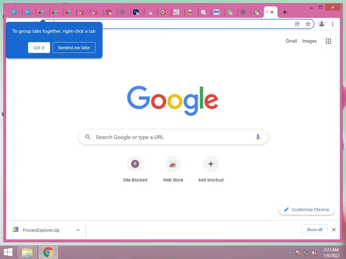Switch to the Photoshop Ps icon tab

pyautogui.click(x=136, y=12)
